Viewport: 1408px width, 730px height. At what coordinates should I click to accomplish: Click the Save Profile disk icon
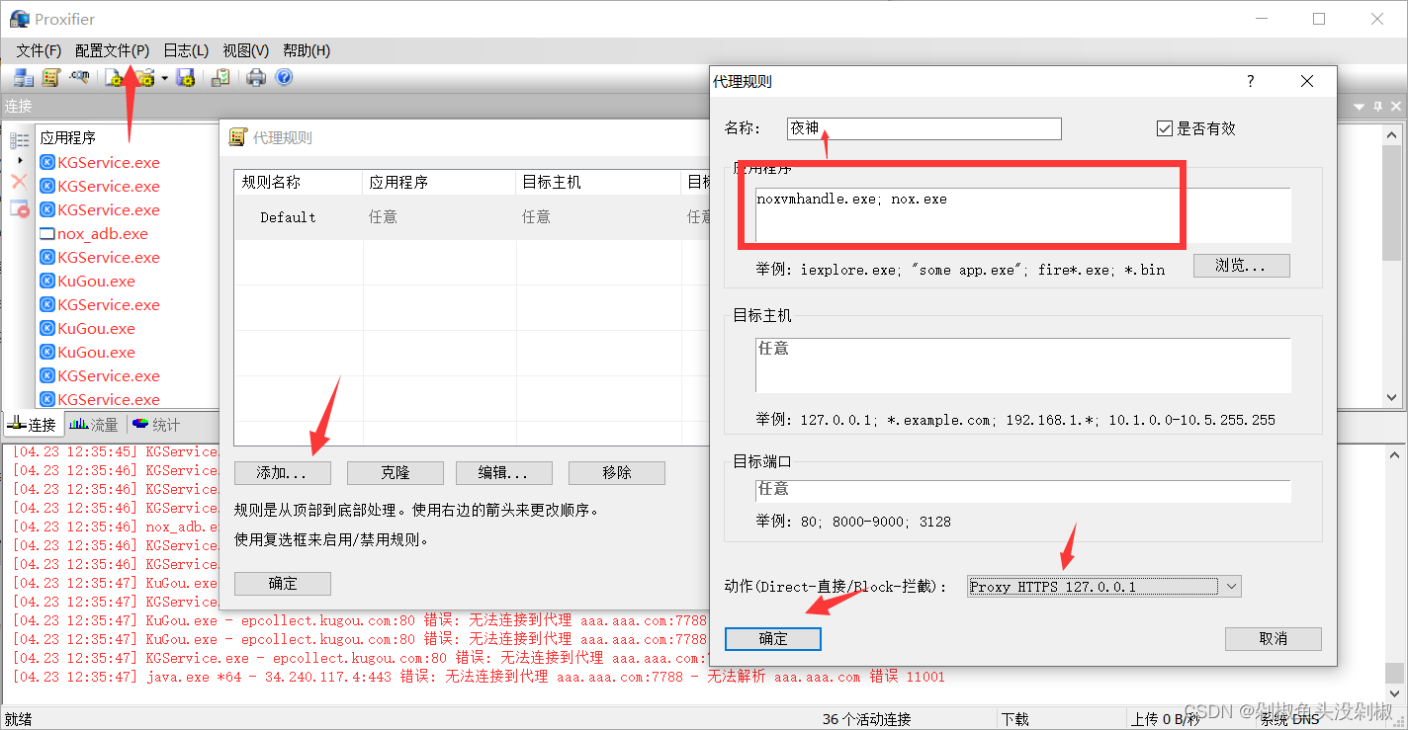[185, 77]
